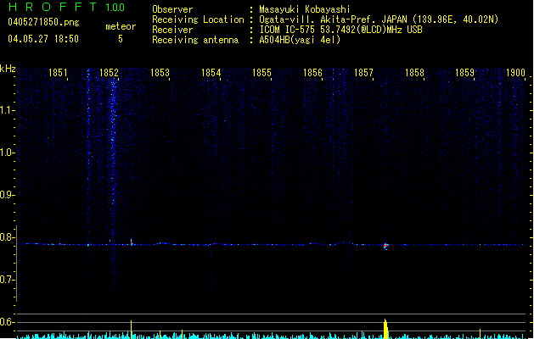
Task: Click the date stamp 04.05.27 18:50
Action: [x=43, y=39]
